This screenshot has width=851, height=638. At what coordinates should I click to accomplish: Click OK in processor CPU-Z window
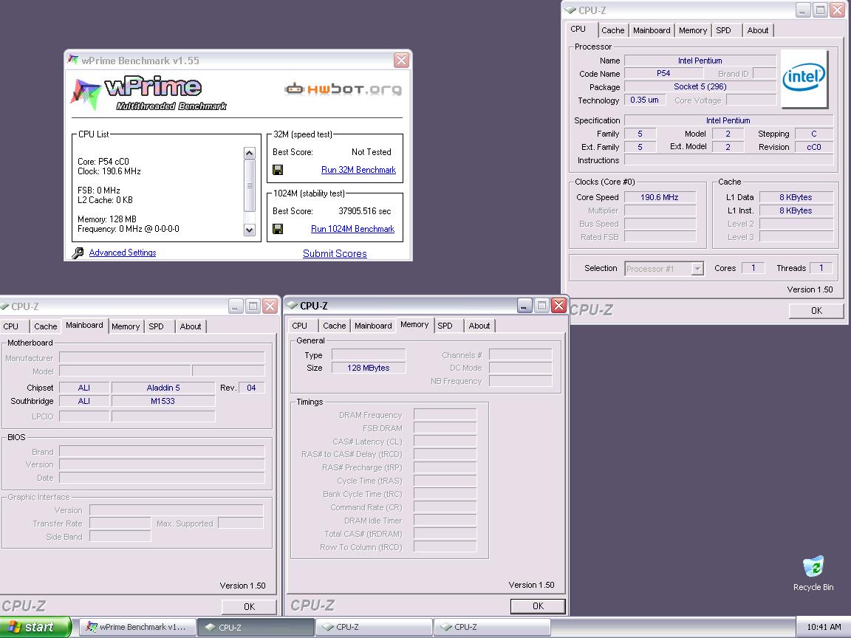pos(816,311)
